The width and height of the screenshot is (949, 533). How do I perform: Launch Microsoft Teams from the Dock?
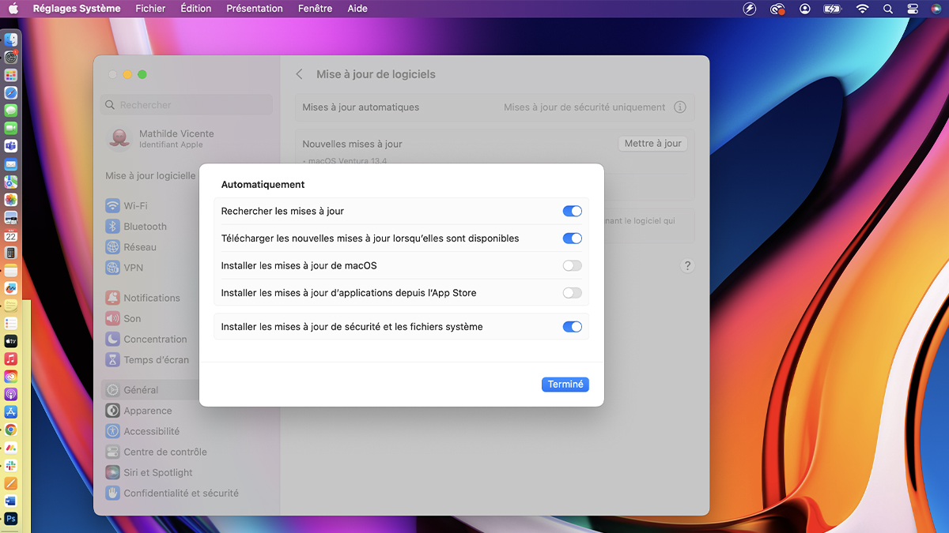click(x=11, y=147)
